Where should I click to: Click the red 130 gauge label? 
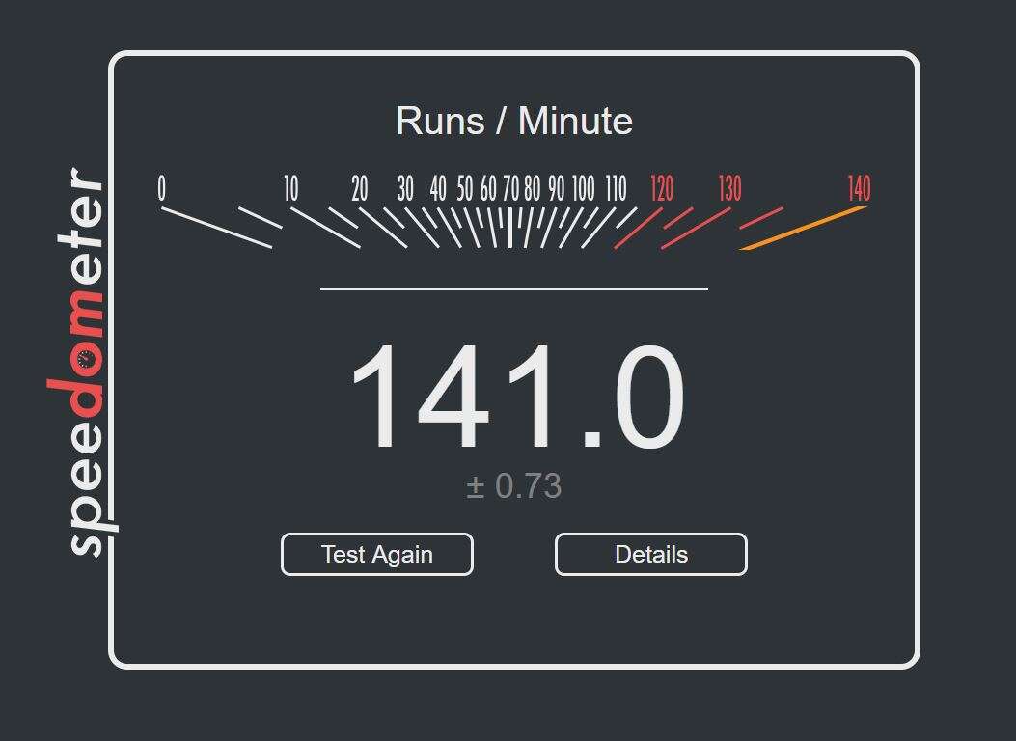[729, 189]
